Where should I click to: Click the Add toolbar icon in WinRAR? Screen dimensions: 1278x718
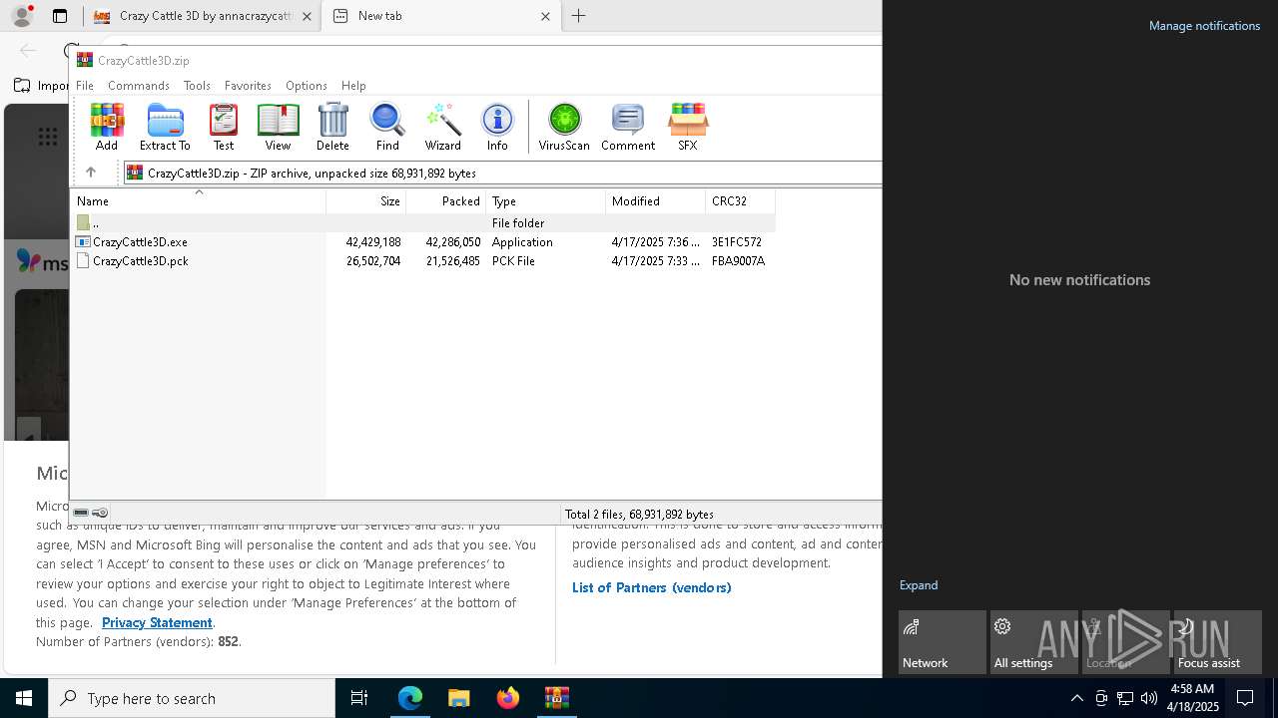tap(107, 127)
